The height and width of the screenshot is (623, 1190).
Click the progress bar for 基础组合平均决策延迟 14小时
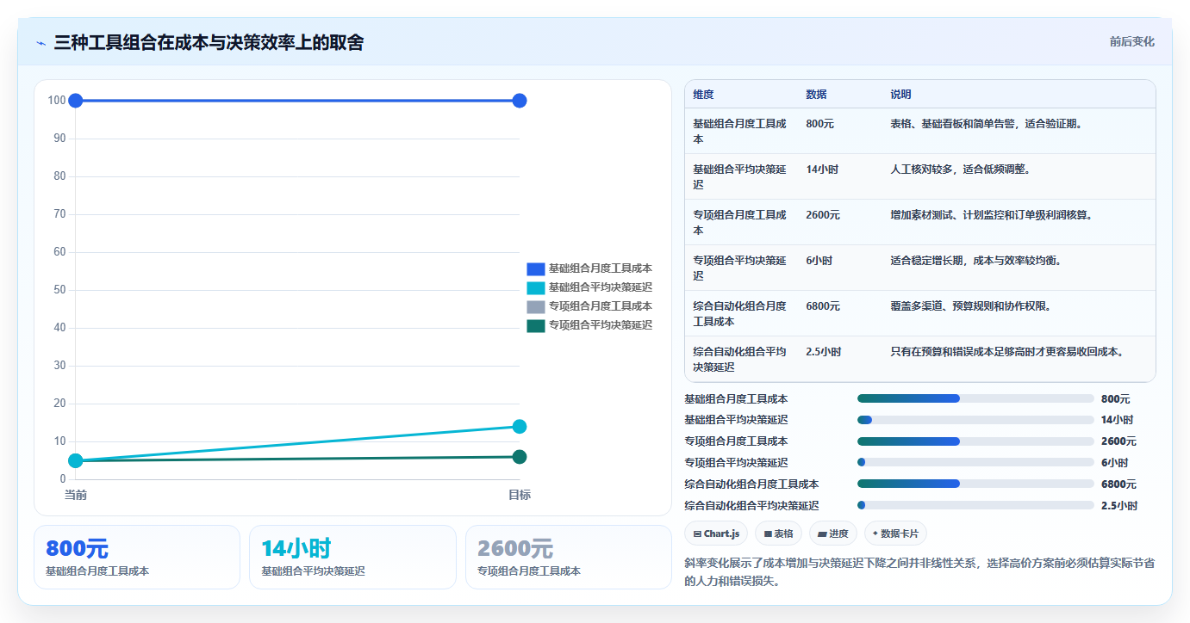pos(975,420)
